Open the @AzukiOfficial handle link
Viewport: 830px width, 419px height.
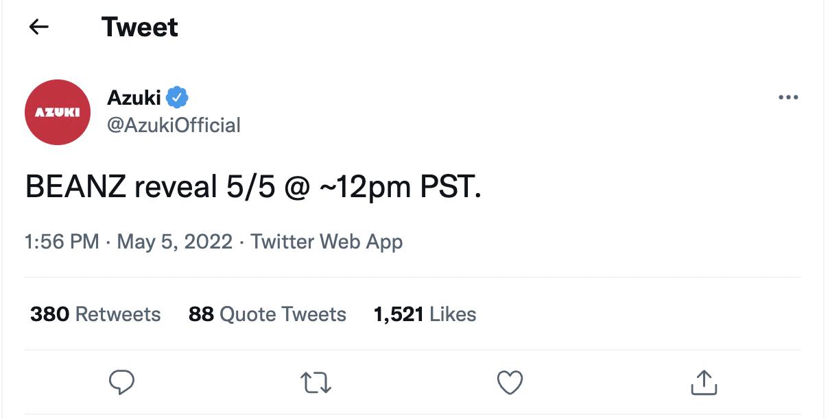point(174,125)
